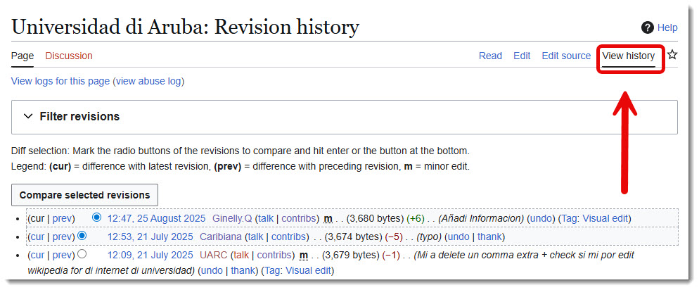This screenshot has height=290, width=699.
Task: Open View logs for this page link
Action: point(60,81)
